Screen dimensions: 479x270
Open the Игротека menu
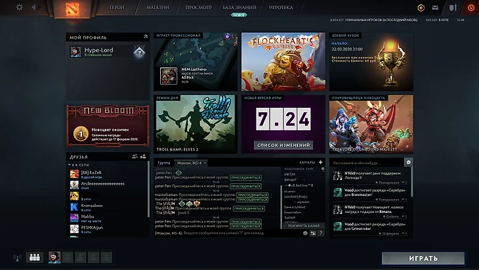pyautogui.click(x=281, y=7)
